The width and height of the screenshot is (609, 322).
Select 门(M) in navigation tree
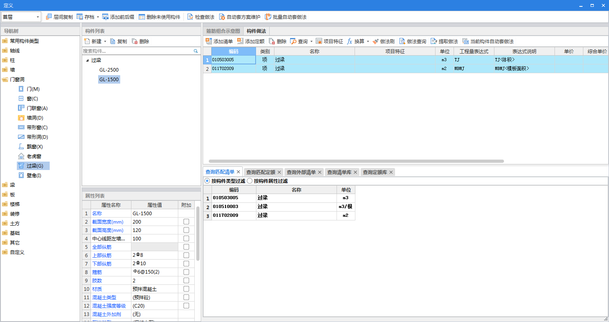(33, 89)
